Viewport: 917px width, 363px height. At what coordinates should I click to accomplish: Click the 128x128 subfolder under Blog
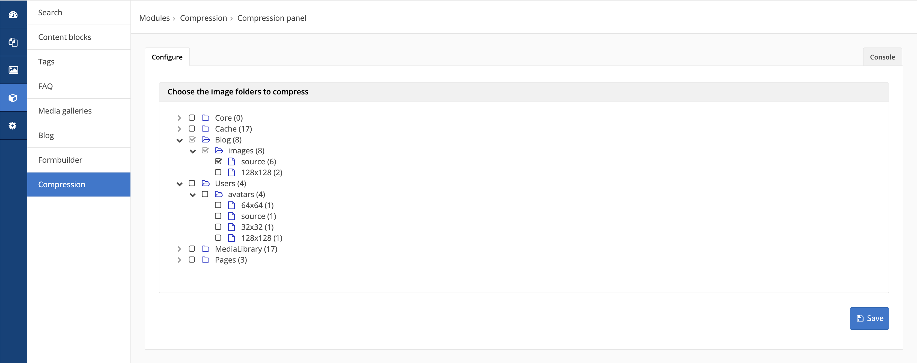(x=261, y=172)
